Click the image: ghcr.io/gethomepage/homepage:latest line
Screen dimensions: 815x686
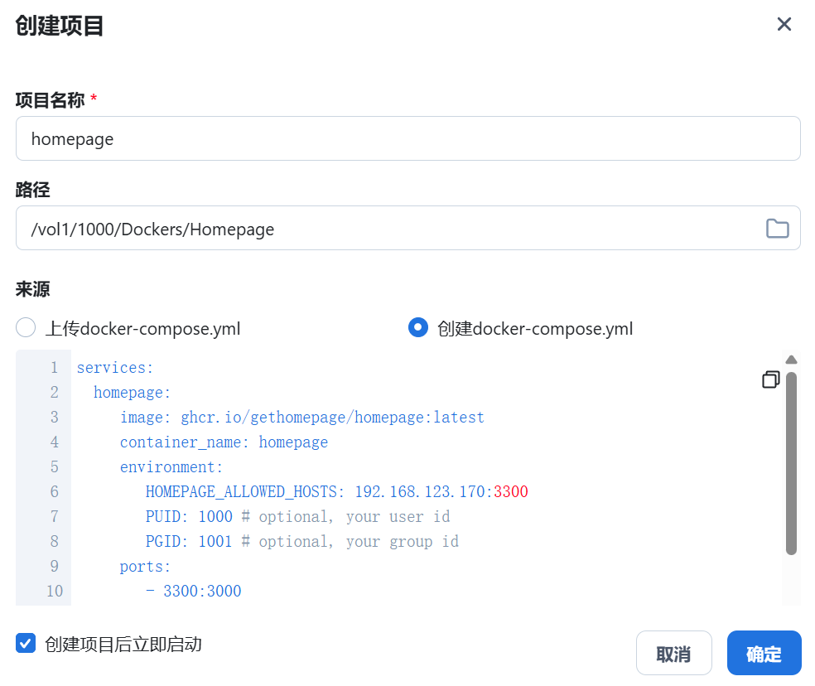coord(302,417)
